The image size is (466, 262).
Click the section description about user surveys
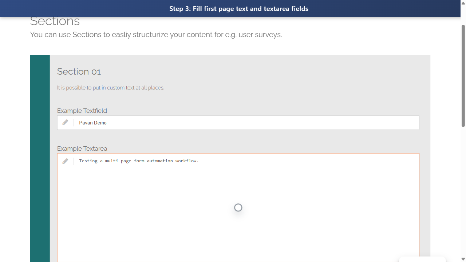(156, 34)
